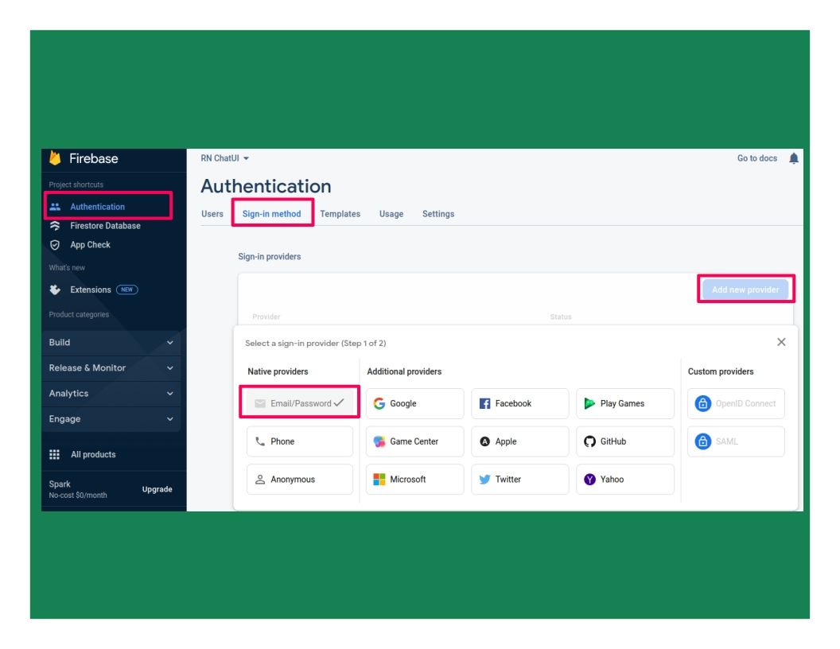
Task: Switch to the Usage tab
Action: 391,214
